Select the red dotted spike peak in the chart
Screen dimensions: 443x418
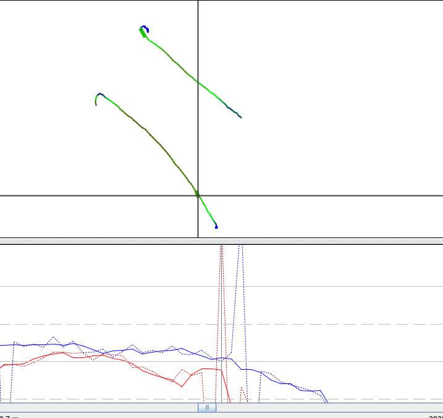(x=221, y=247)
